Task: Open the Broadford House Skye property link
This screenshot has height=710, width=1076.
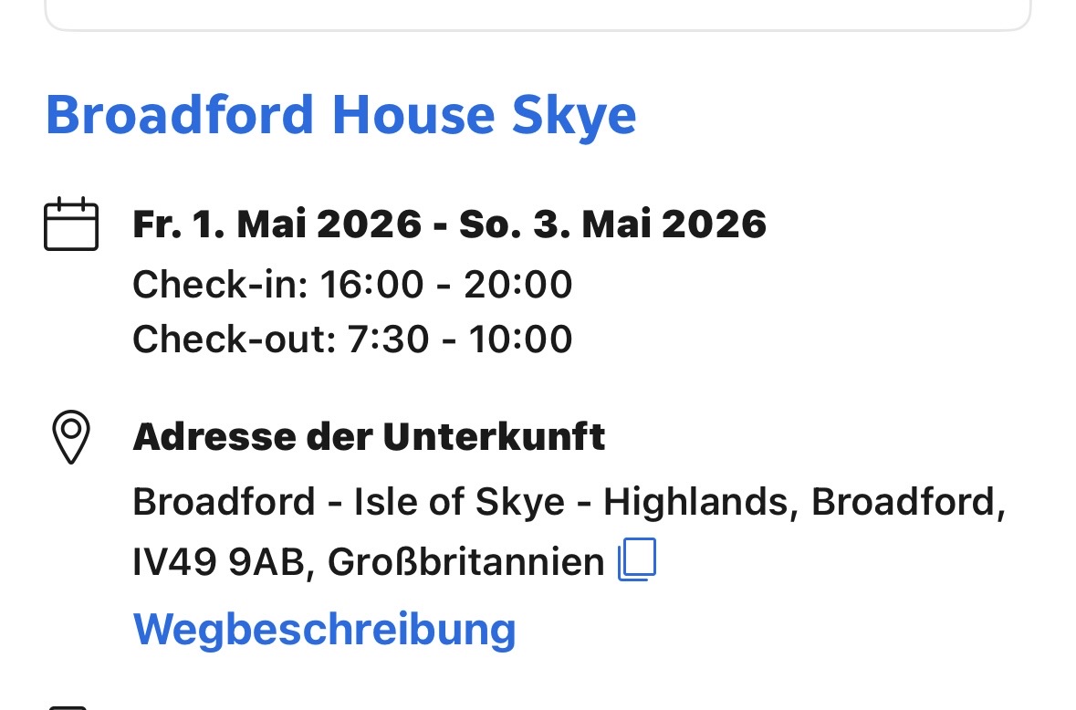Action: [x=341, y=115]
